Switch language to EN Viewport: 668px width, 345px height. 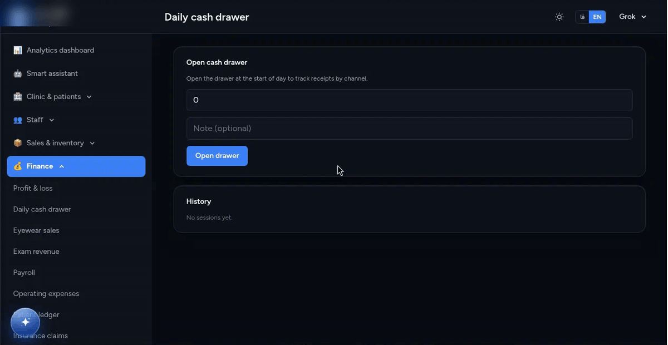coord(597,17)
